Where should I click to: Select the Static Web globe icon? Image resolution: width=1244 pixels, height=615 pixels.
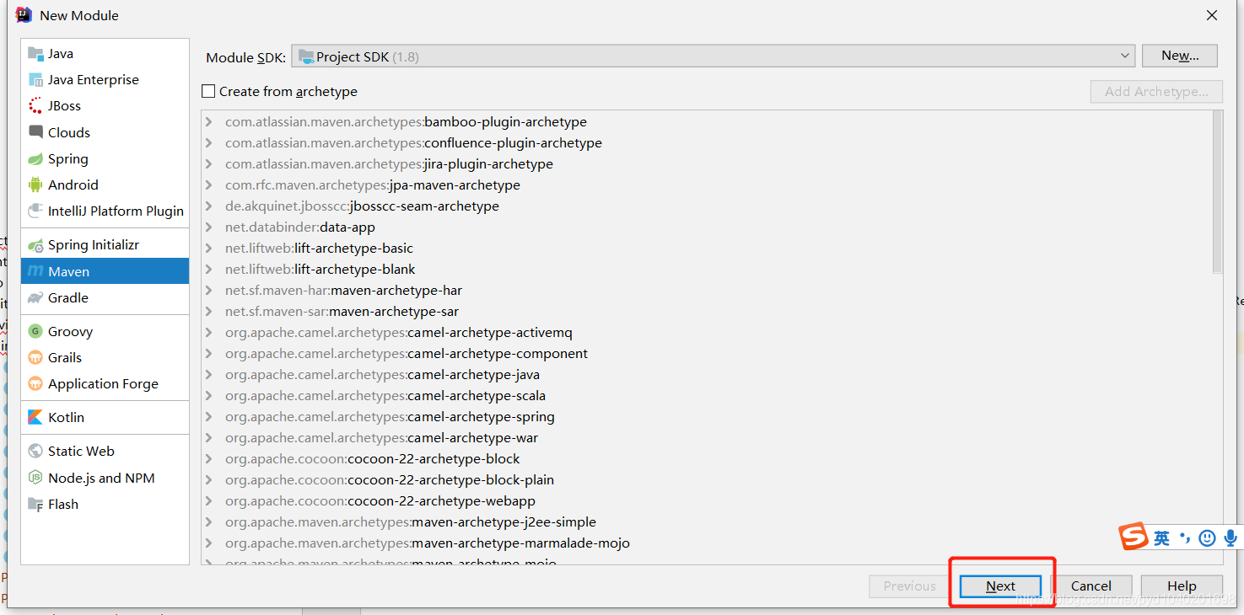[x=35, y=452]
